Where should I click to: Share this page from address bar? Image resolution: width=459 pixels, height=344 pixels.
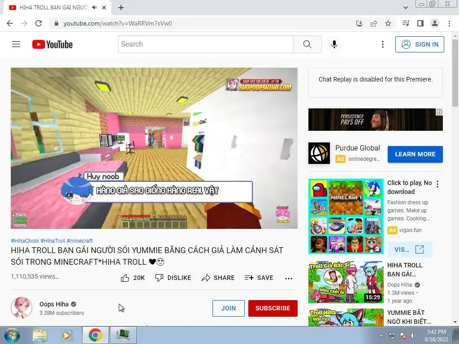[x=374, y=23]
